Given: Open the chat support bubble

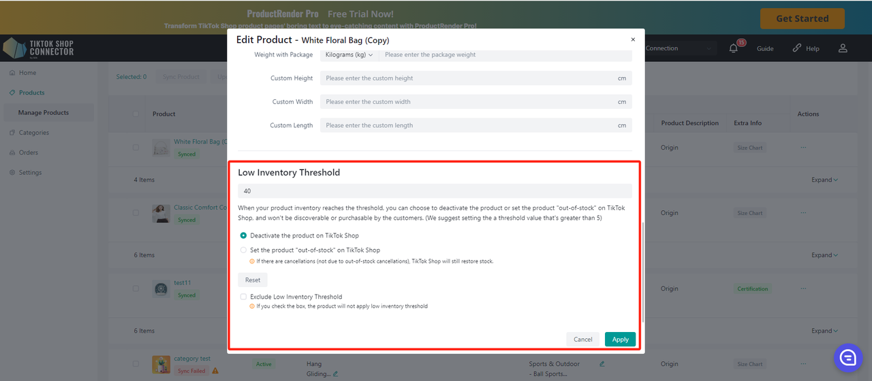Looking at the screenshot, I should tap(847, 358).
